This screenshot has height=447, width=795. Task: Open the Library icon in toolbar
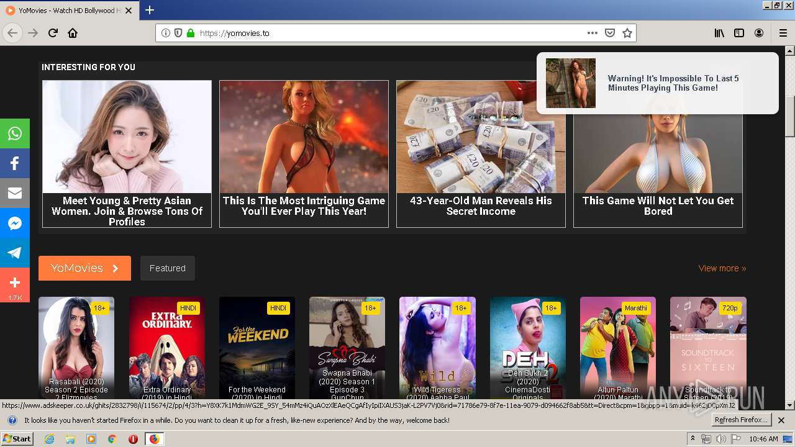[x=719, y=33]
